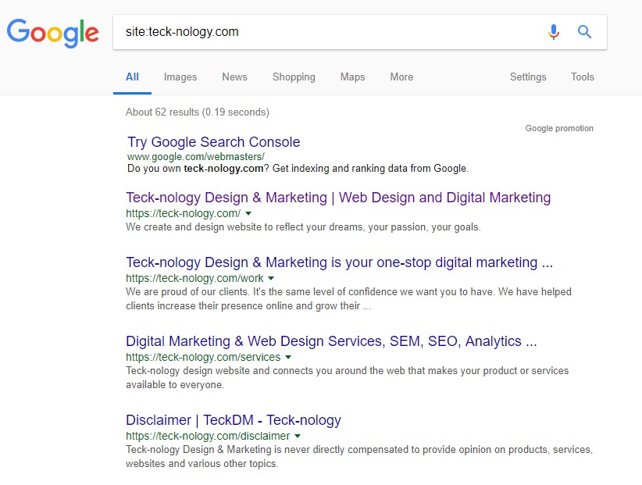Click www.google.com/webmasters/ URL

[x=196, y=156]
